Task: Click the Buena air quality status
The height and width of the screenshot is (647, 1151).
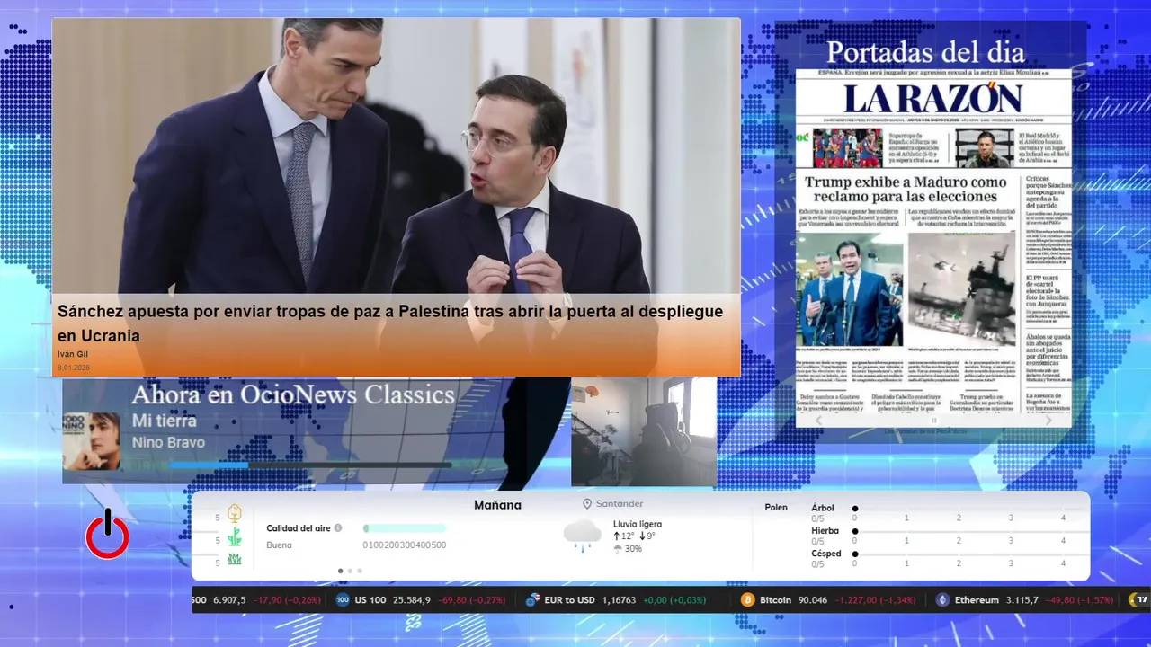Action: pos(279,545)
